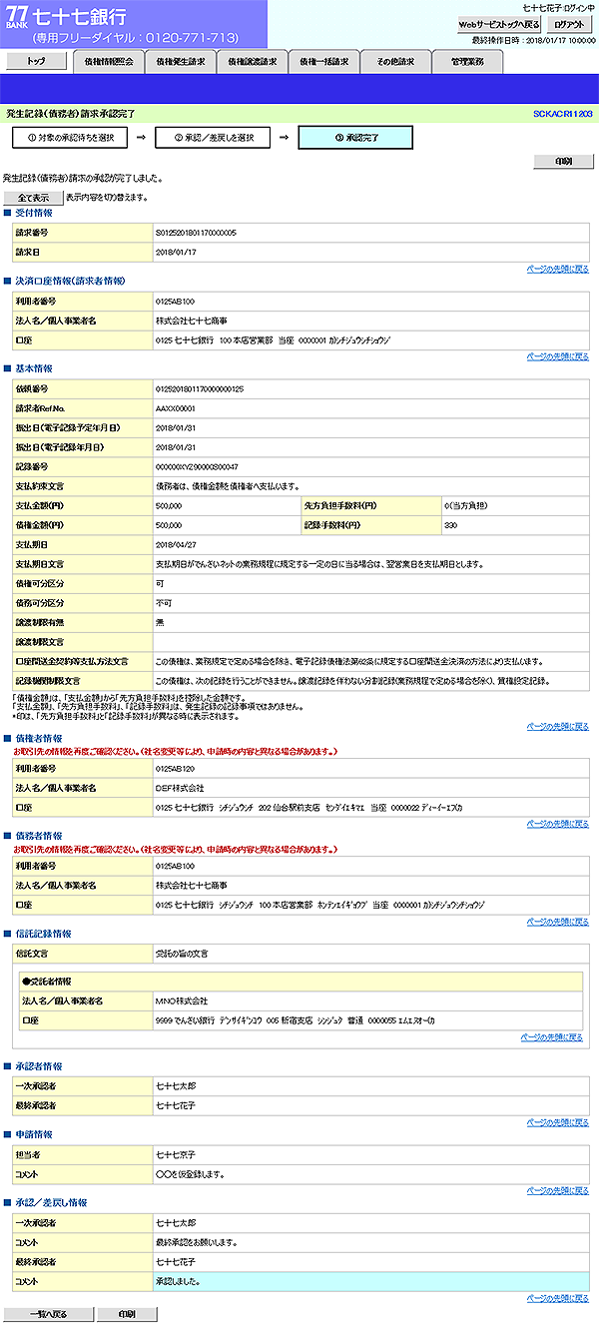The image size is (599, 1330).
Task: Click the trustee name MNO株式会社
Action: click(182, 1000)
